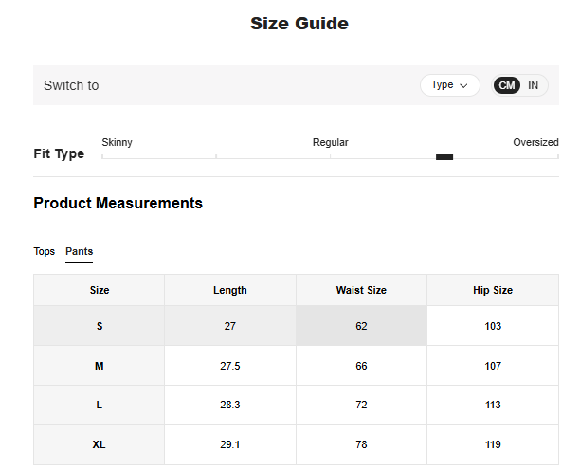
Task: Click the Fit Type slider marker
Action: tap(444, 157)
